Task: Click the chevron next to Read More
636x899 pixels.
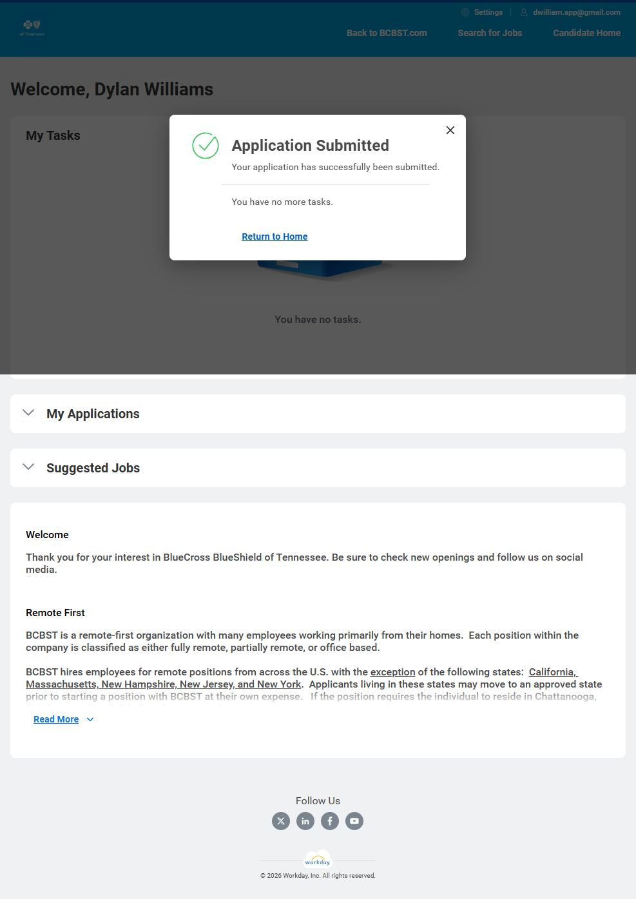Action: [90, 719]
